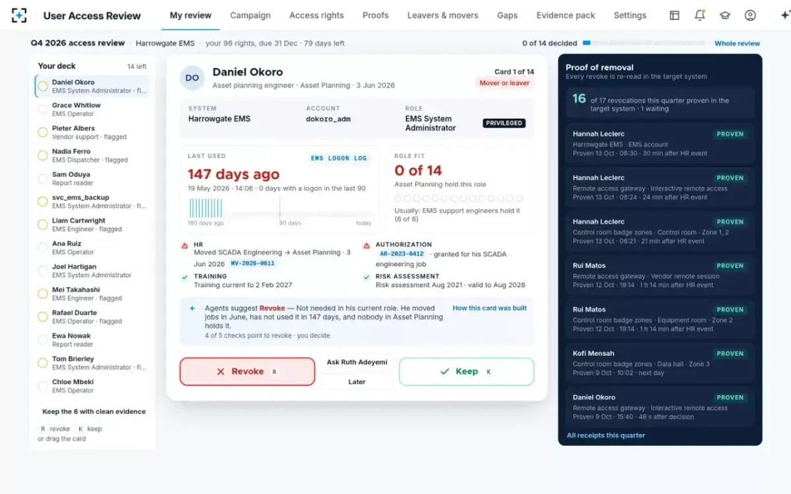Click the DO avatar on the card
The width and height of the screenshot is (791, 494).
[192, 78]
